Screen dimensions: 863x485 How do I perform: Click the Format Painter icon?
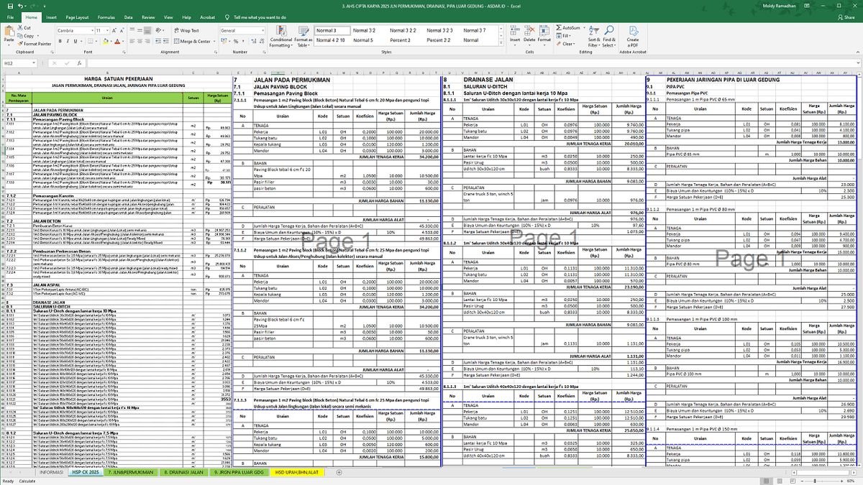(35, 44)
